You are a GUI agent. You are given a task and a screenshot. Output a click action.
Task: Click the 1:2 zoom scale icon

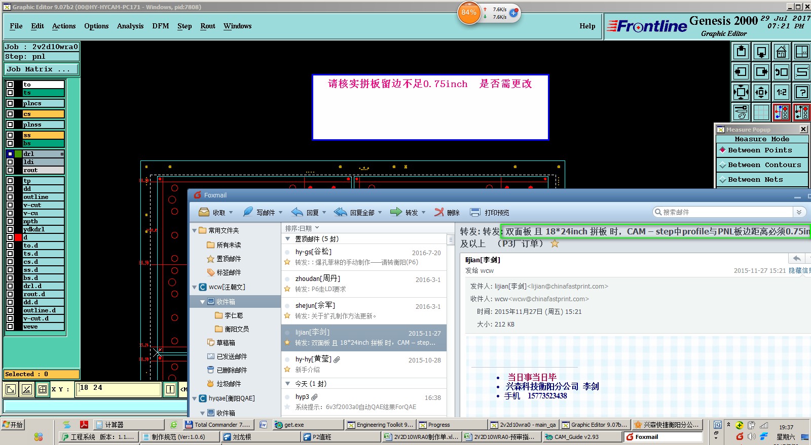coord(782,92)
